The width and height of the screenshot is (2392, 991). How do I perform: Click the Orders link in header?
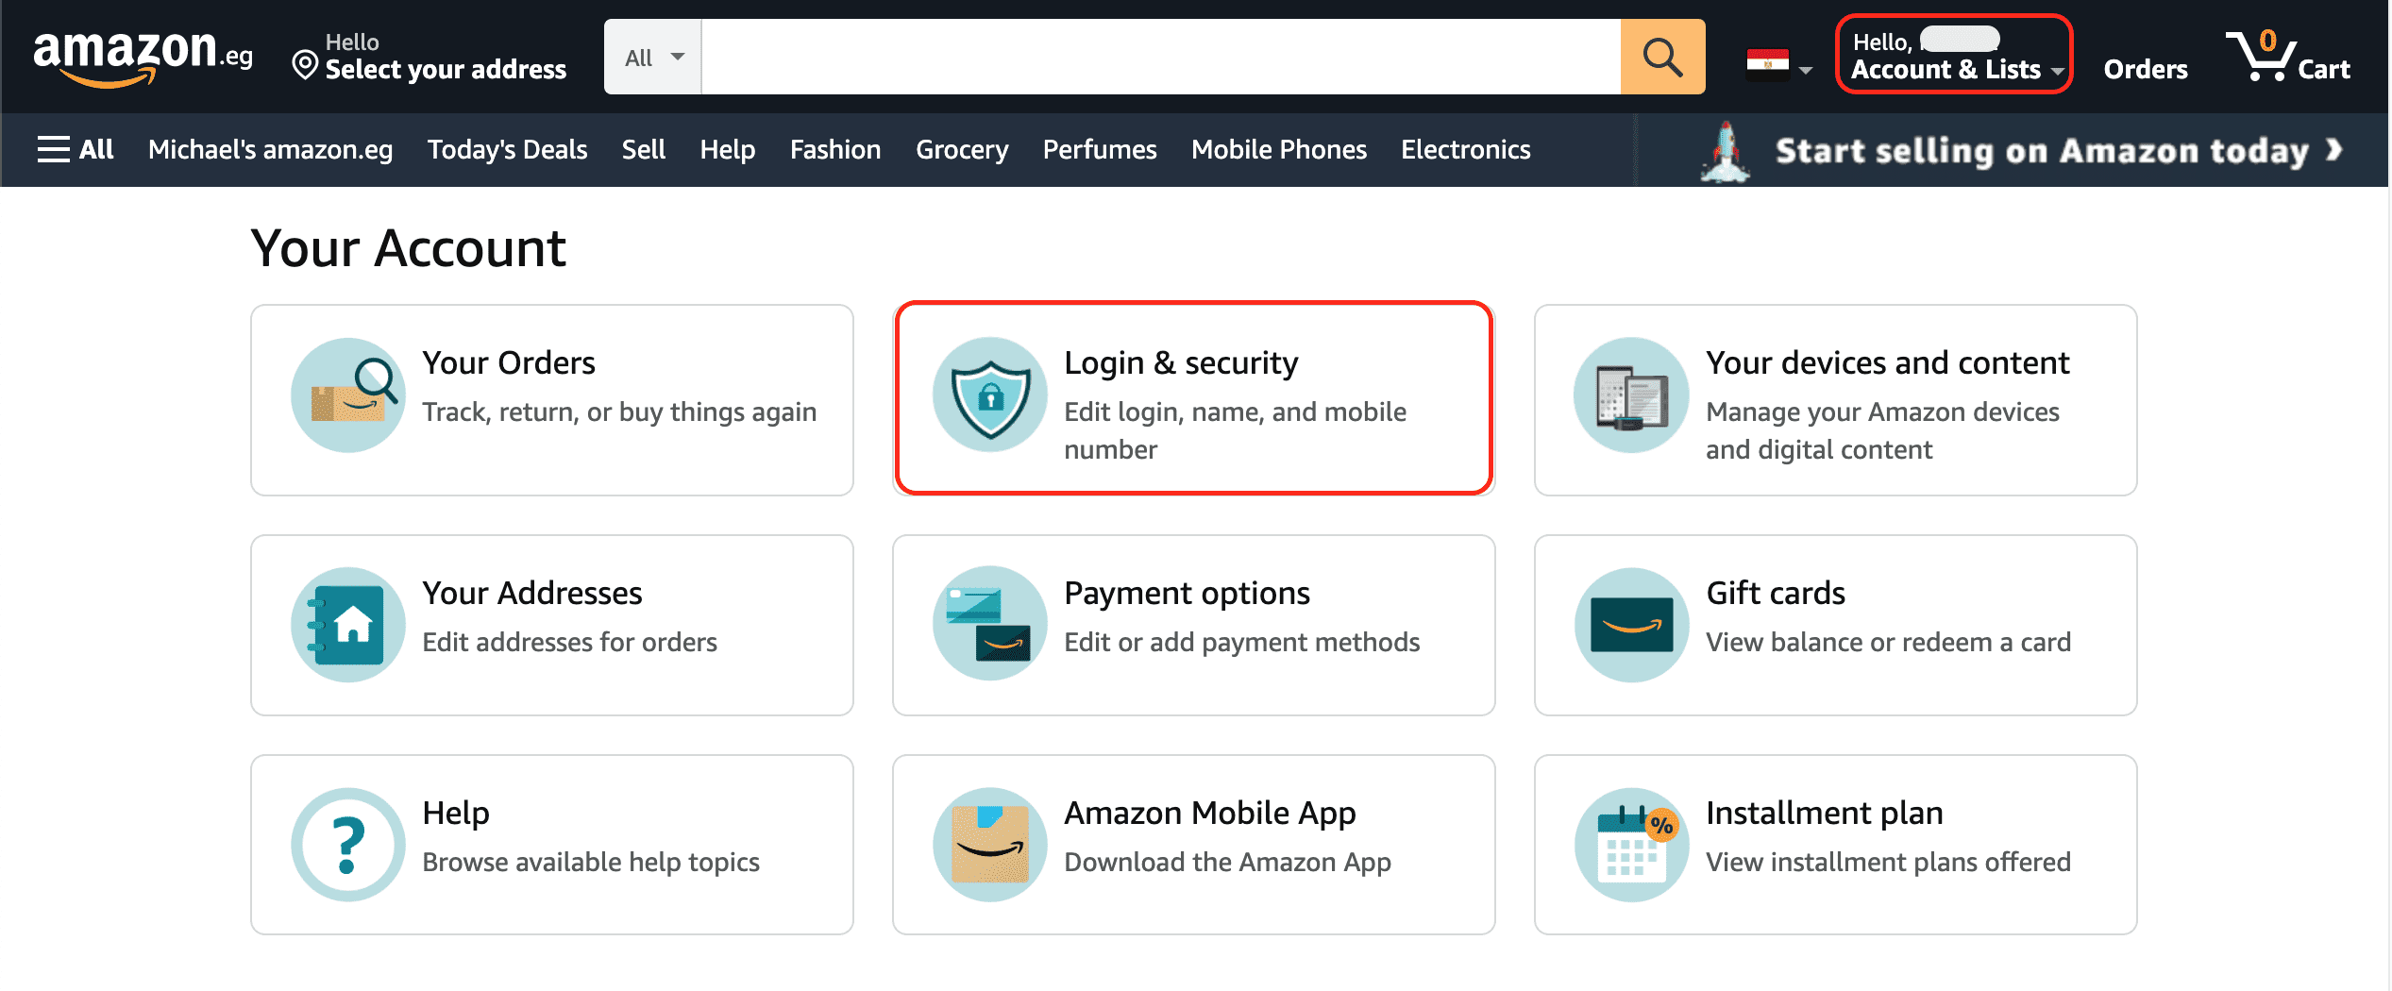(2145, 69)
